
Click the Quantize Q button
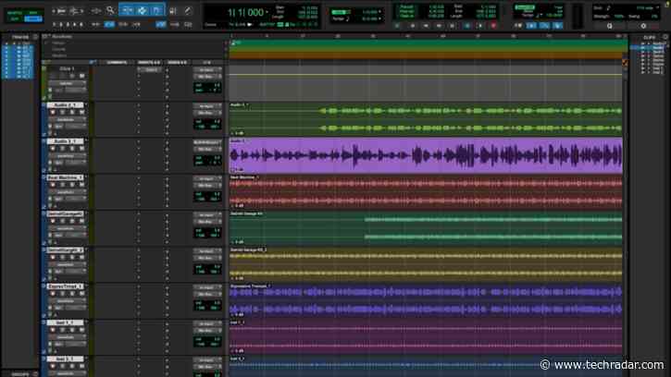point(609,26)
